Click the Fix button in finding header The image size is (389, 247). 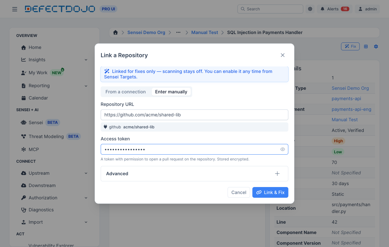pyautogui.click(x=350, y=46)
